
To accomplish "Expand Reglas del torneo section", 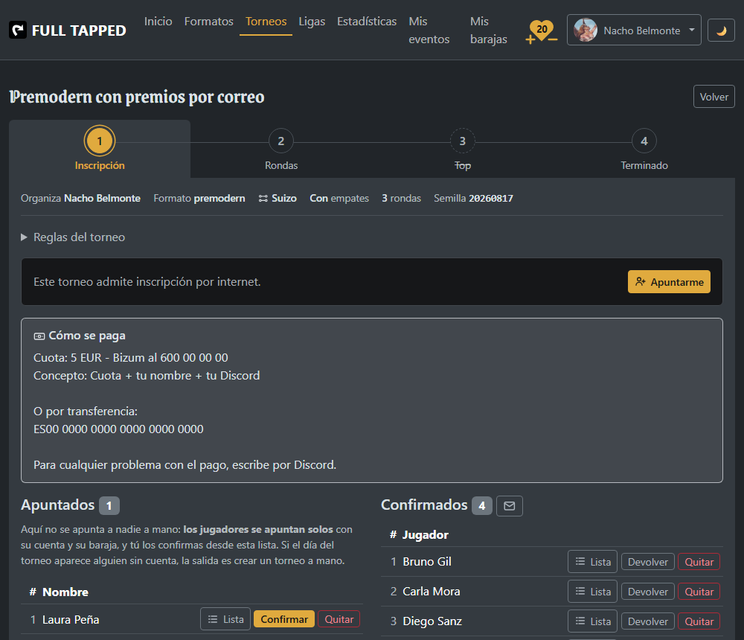I will (x=74, y=237).
